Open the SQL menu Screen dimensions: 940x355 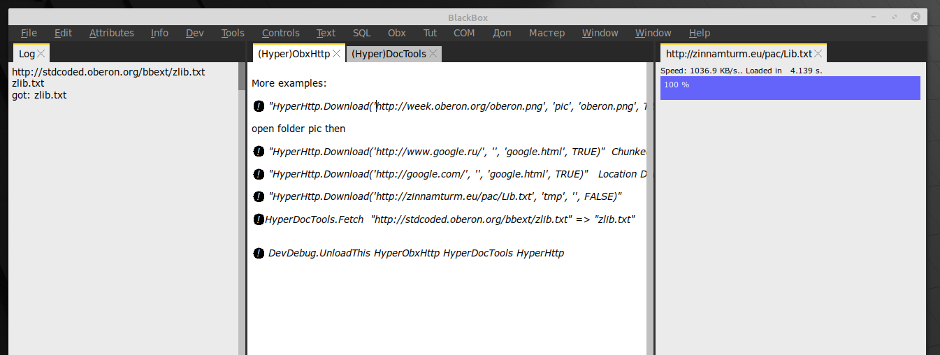click(x=361, y=33)
